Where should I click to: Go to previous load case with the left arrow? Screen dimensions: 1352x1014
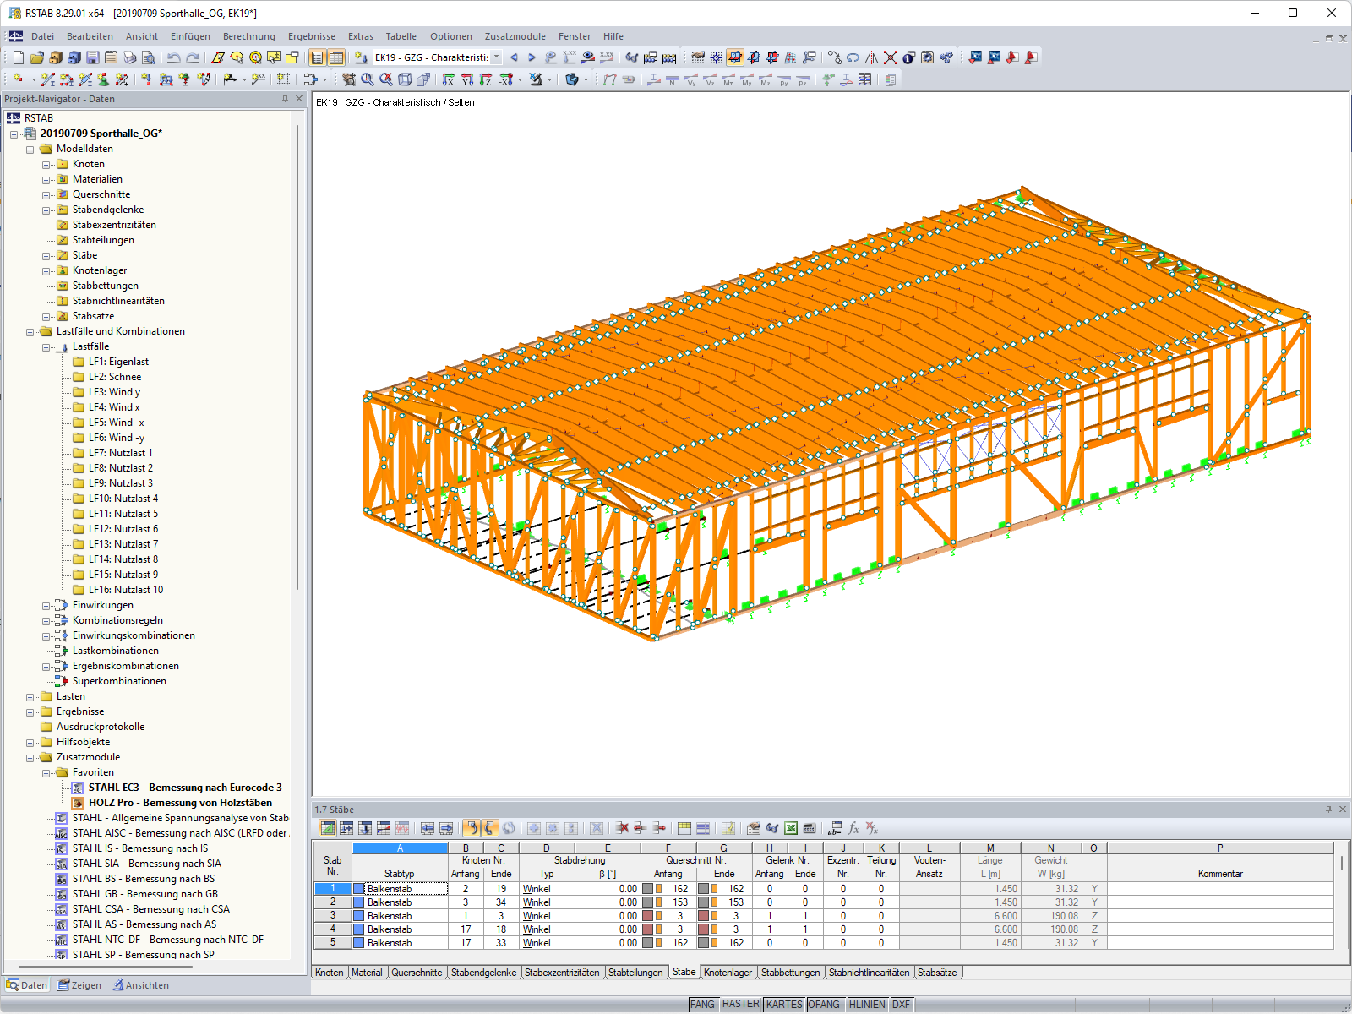coord(514,57)
